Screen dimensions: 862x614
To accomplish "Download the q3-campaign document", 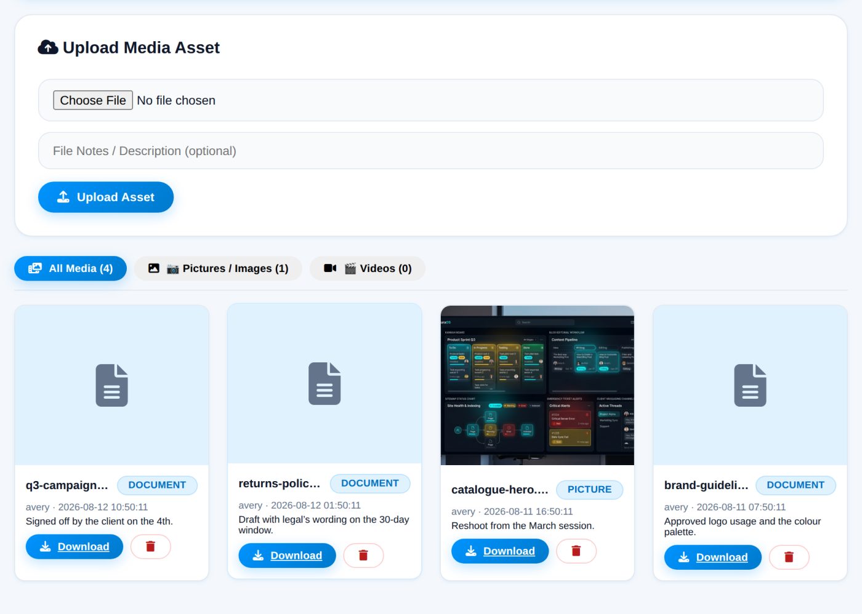I will (75, 546).
